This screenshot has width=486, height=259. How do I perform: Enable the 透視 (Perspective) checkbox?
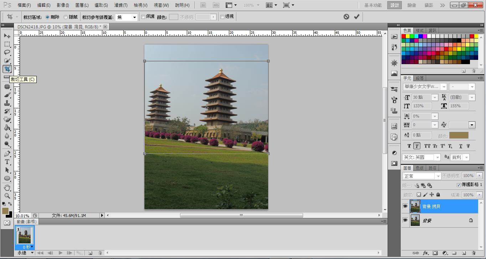(222, 17)
